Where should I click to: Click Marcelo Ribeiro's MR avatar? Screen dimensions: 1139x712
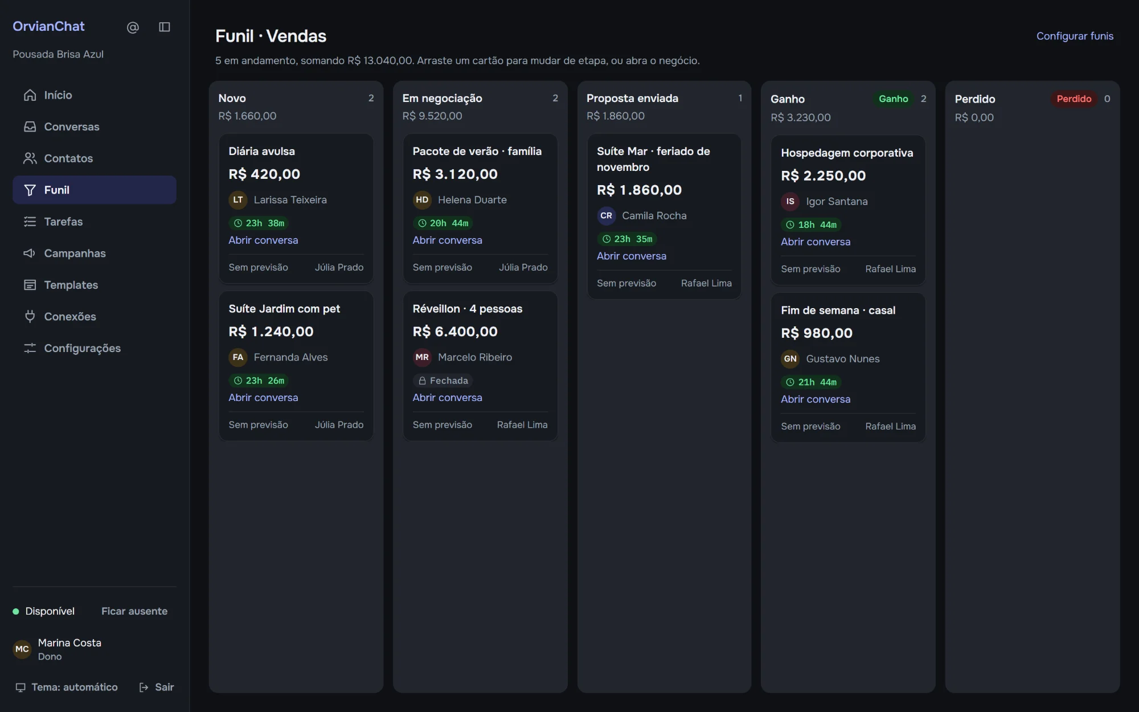(422, 357)
